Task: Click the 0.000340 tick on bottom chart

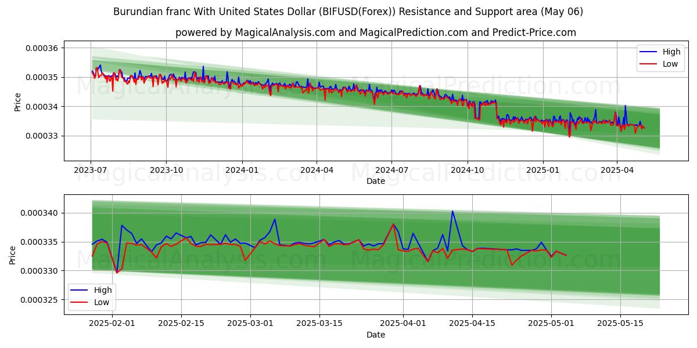Action: click(39, 213)
